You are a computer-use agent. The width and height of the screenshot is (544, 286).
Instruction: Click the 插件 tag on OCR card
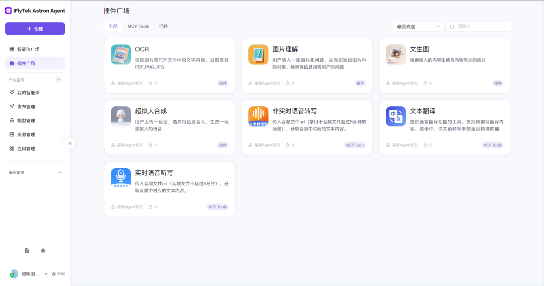pos(223,83)
